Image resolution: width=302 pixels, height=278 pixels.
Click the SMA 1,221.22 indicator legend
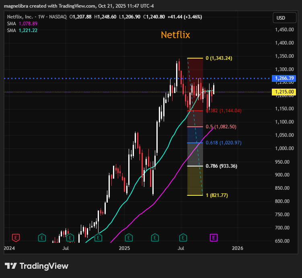(22, 30)
